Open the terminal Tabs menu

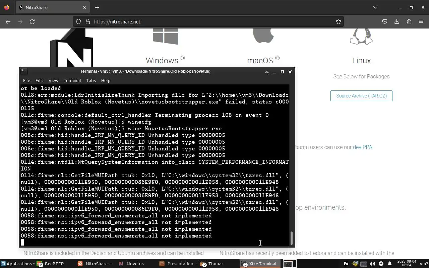point(91,80)
